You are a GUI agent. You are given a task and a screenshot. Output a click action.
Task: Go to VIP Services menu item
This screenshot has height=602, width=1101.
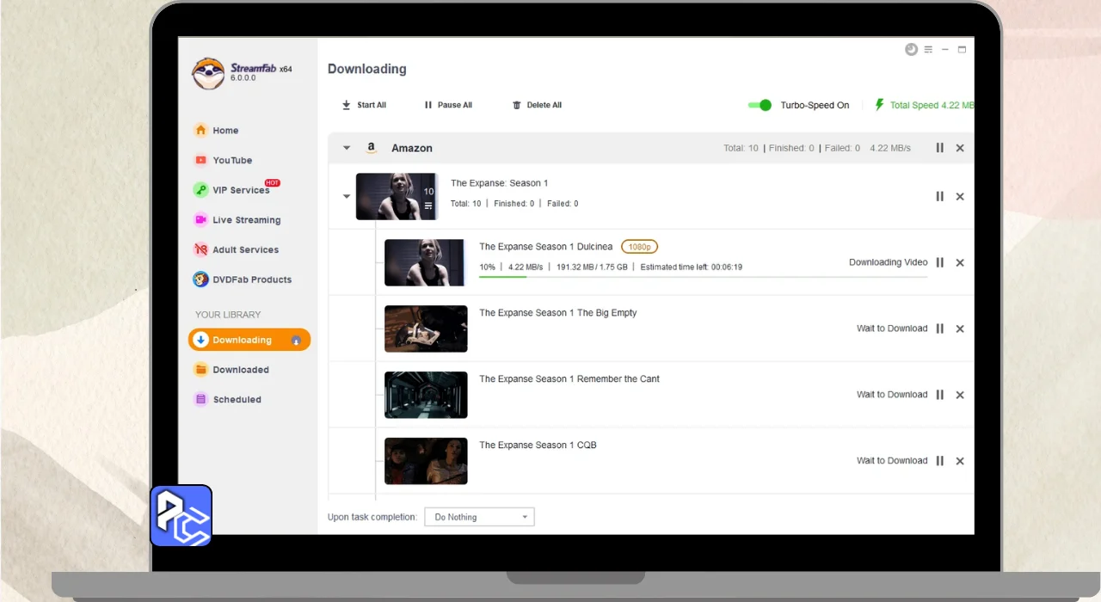[241, 190]
